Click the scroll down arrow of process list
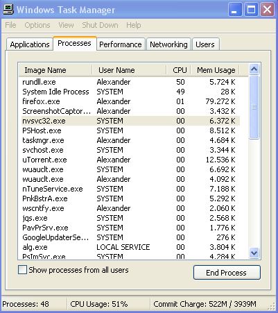Viewport: 278px width, 313px height. tap(254, 253)
